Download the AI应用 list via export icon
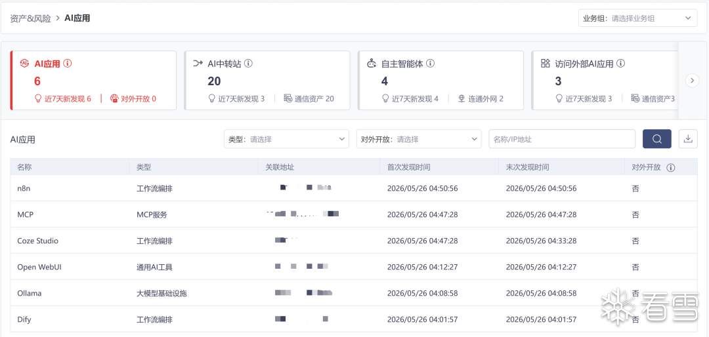 tap(688, 139)
